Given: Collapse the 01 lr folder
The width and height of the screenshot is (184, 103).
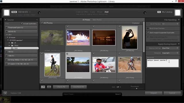Looking at the screenshot, I should pyautogui.click(x=7, y=35).
